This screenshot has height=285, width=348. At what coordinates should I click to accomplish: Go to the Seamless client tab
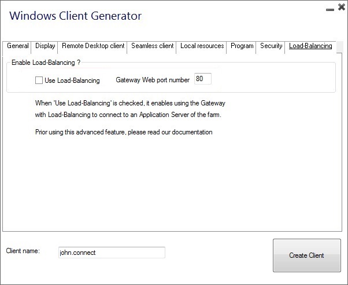(x=152, y=46)
